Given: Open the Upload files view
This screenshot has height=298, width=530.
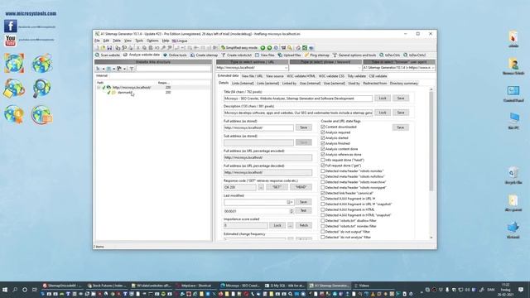Looking at the screenshot, I should [289, 55].
